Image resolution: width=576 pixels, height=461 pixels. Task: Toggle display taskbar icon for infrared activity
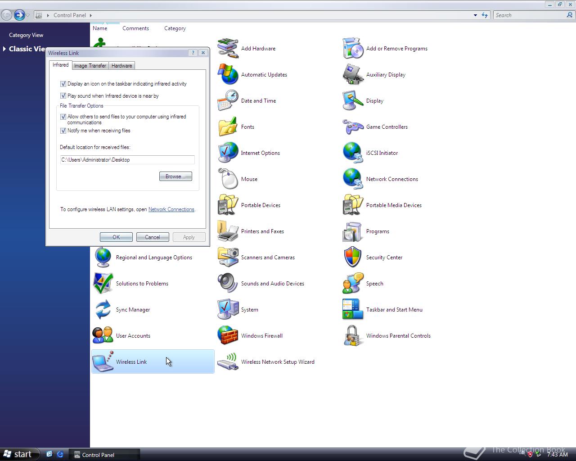[63, 84]
